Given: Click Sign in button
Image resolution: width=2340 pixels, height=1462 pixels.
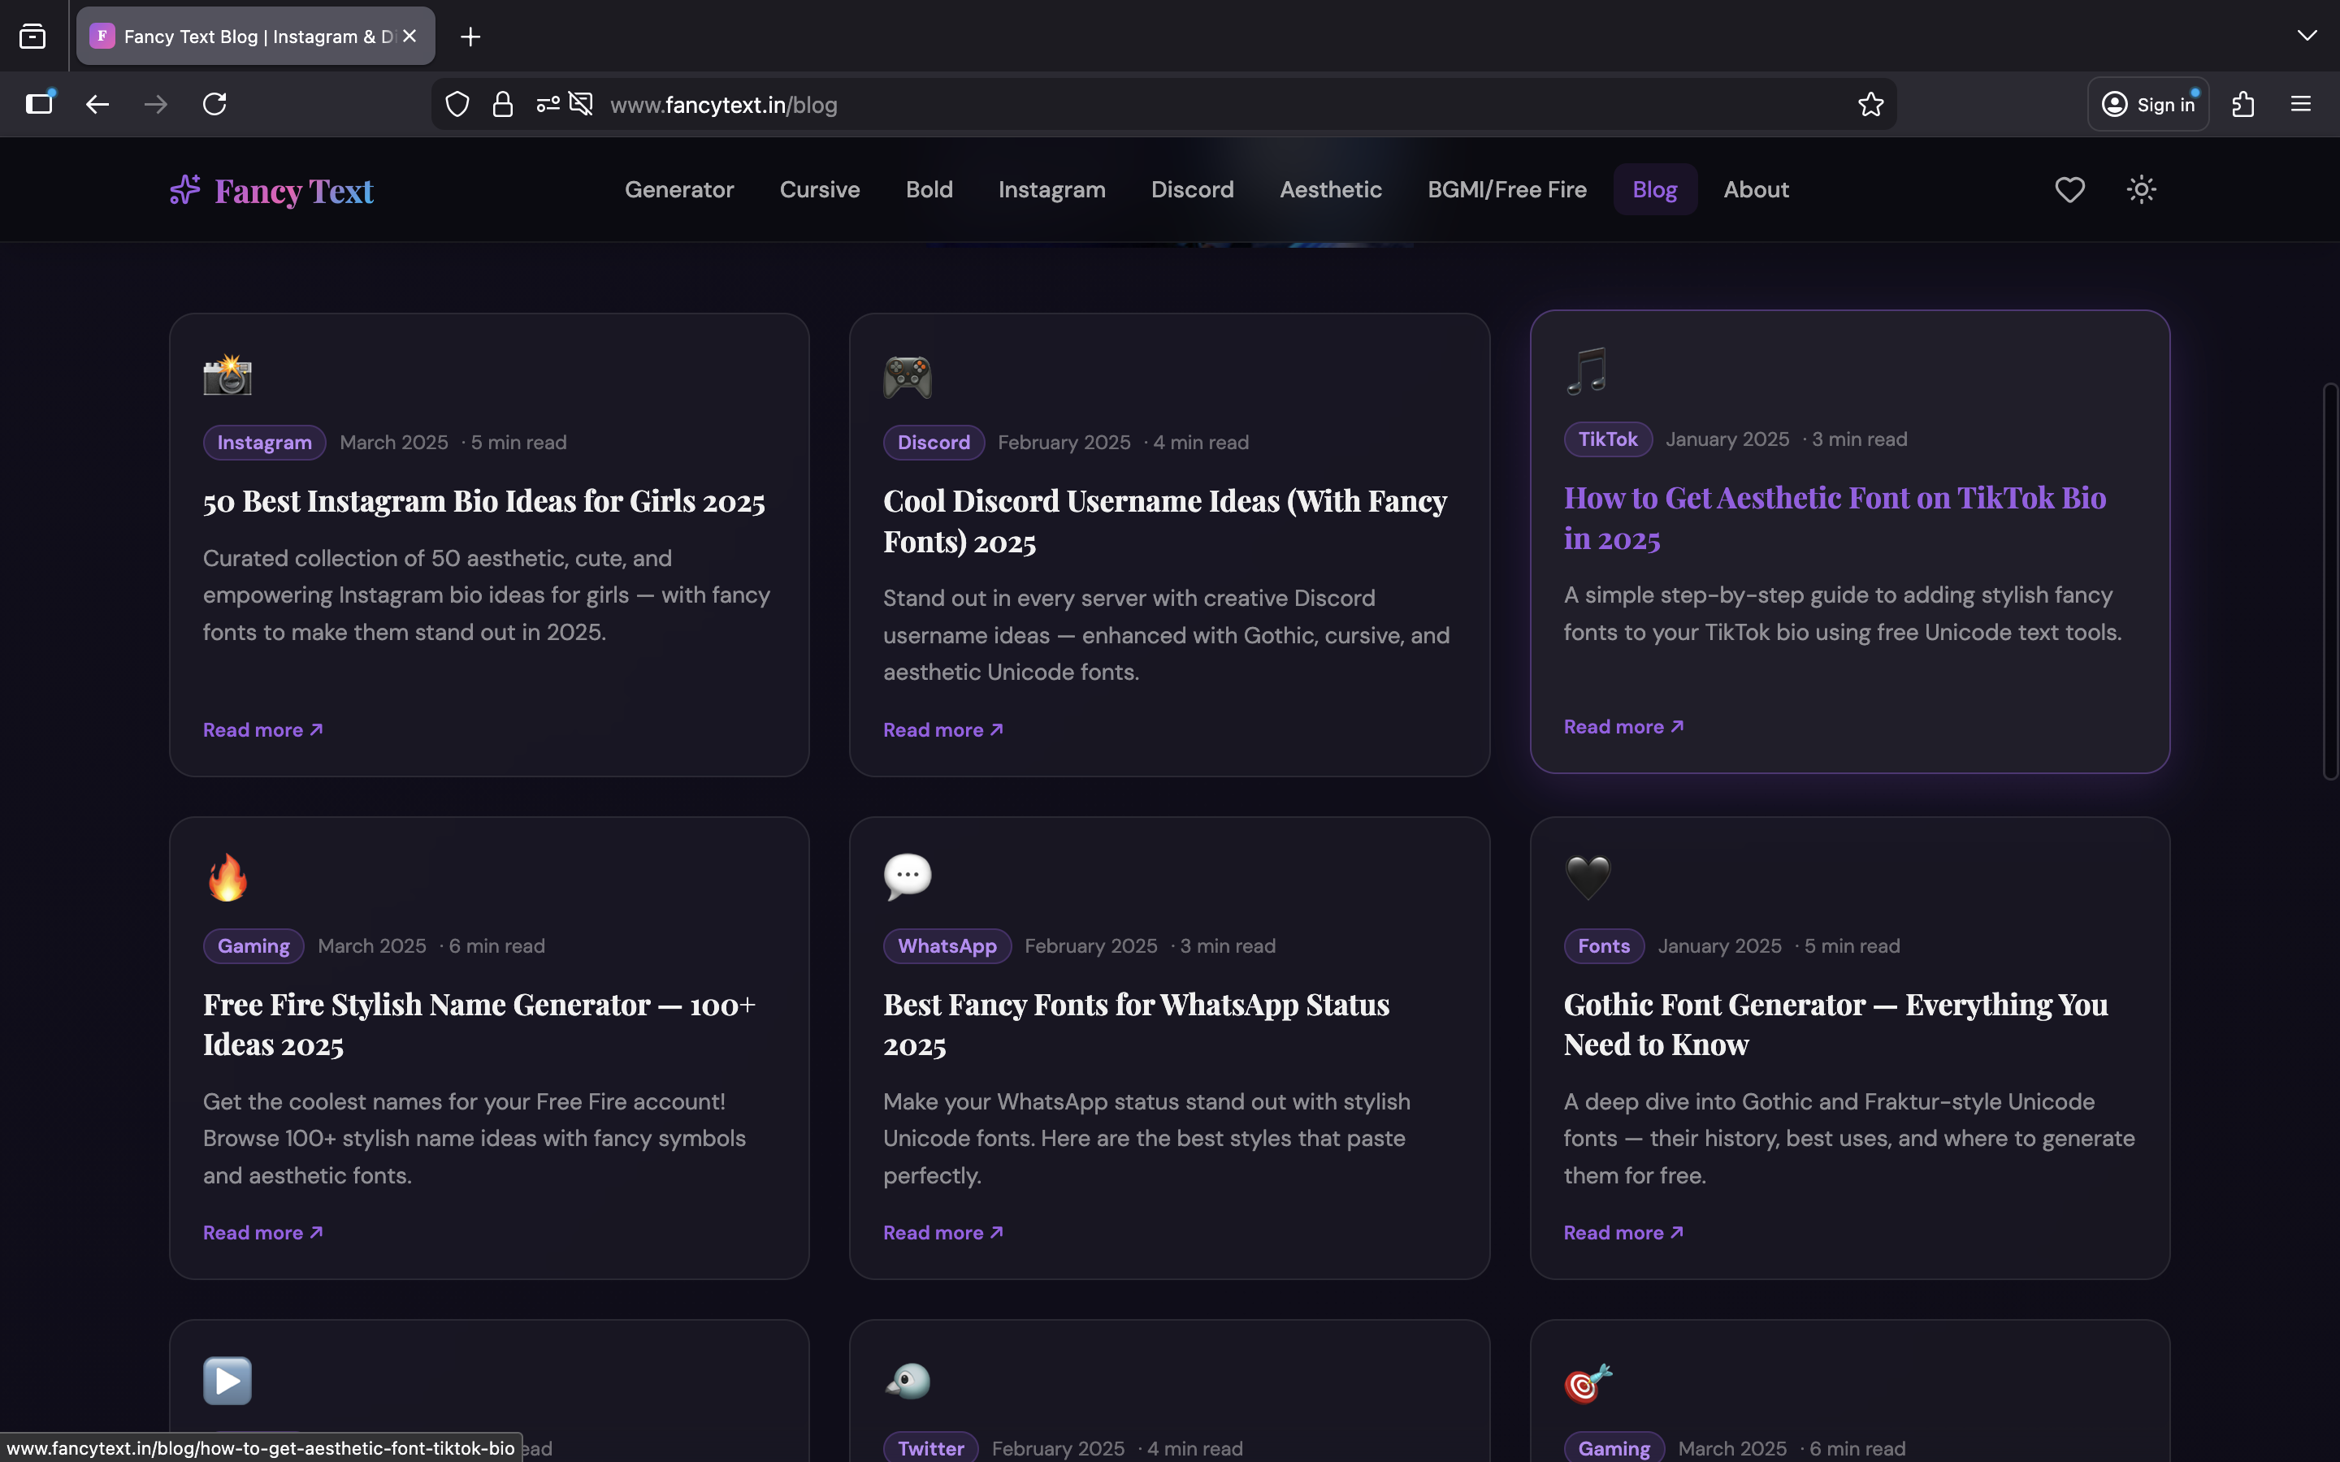Looking at the screenshot, I should [x=2147, y=105].
